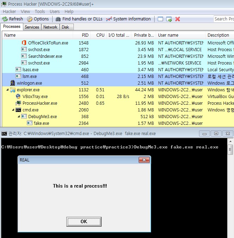Click the explorer.exe folder icon

click(13, 90)
